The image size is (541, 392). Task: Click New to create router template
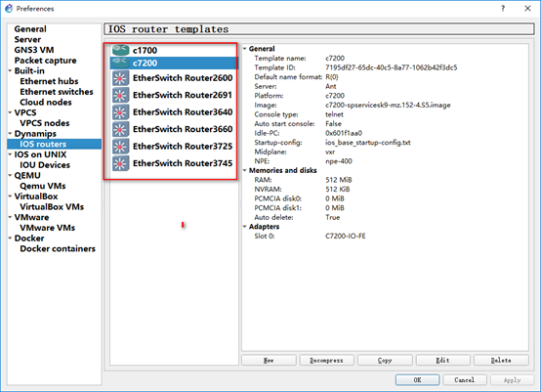tap(269, 360)
